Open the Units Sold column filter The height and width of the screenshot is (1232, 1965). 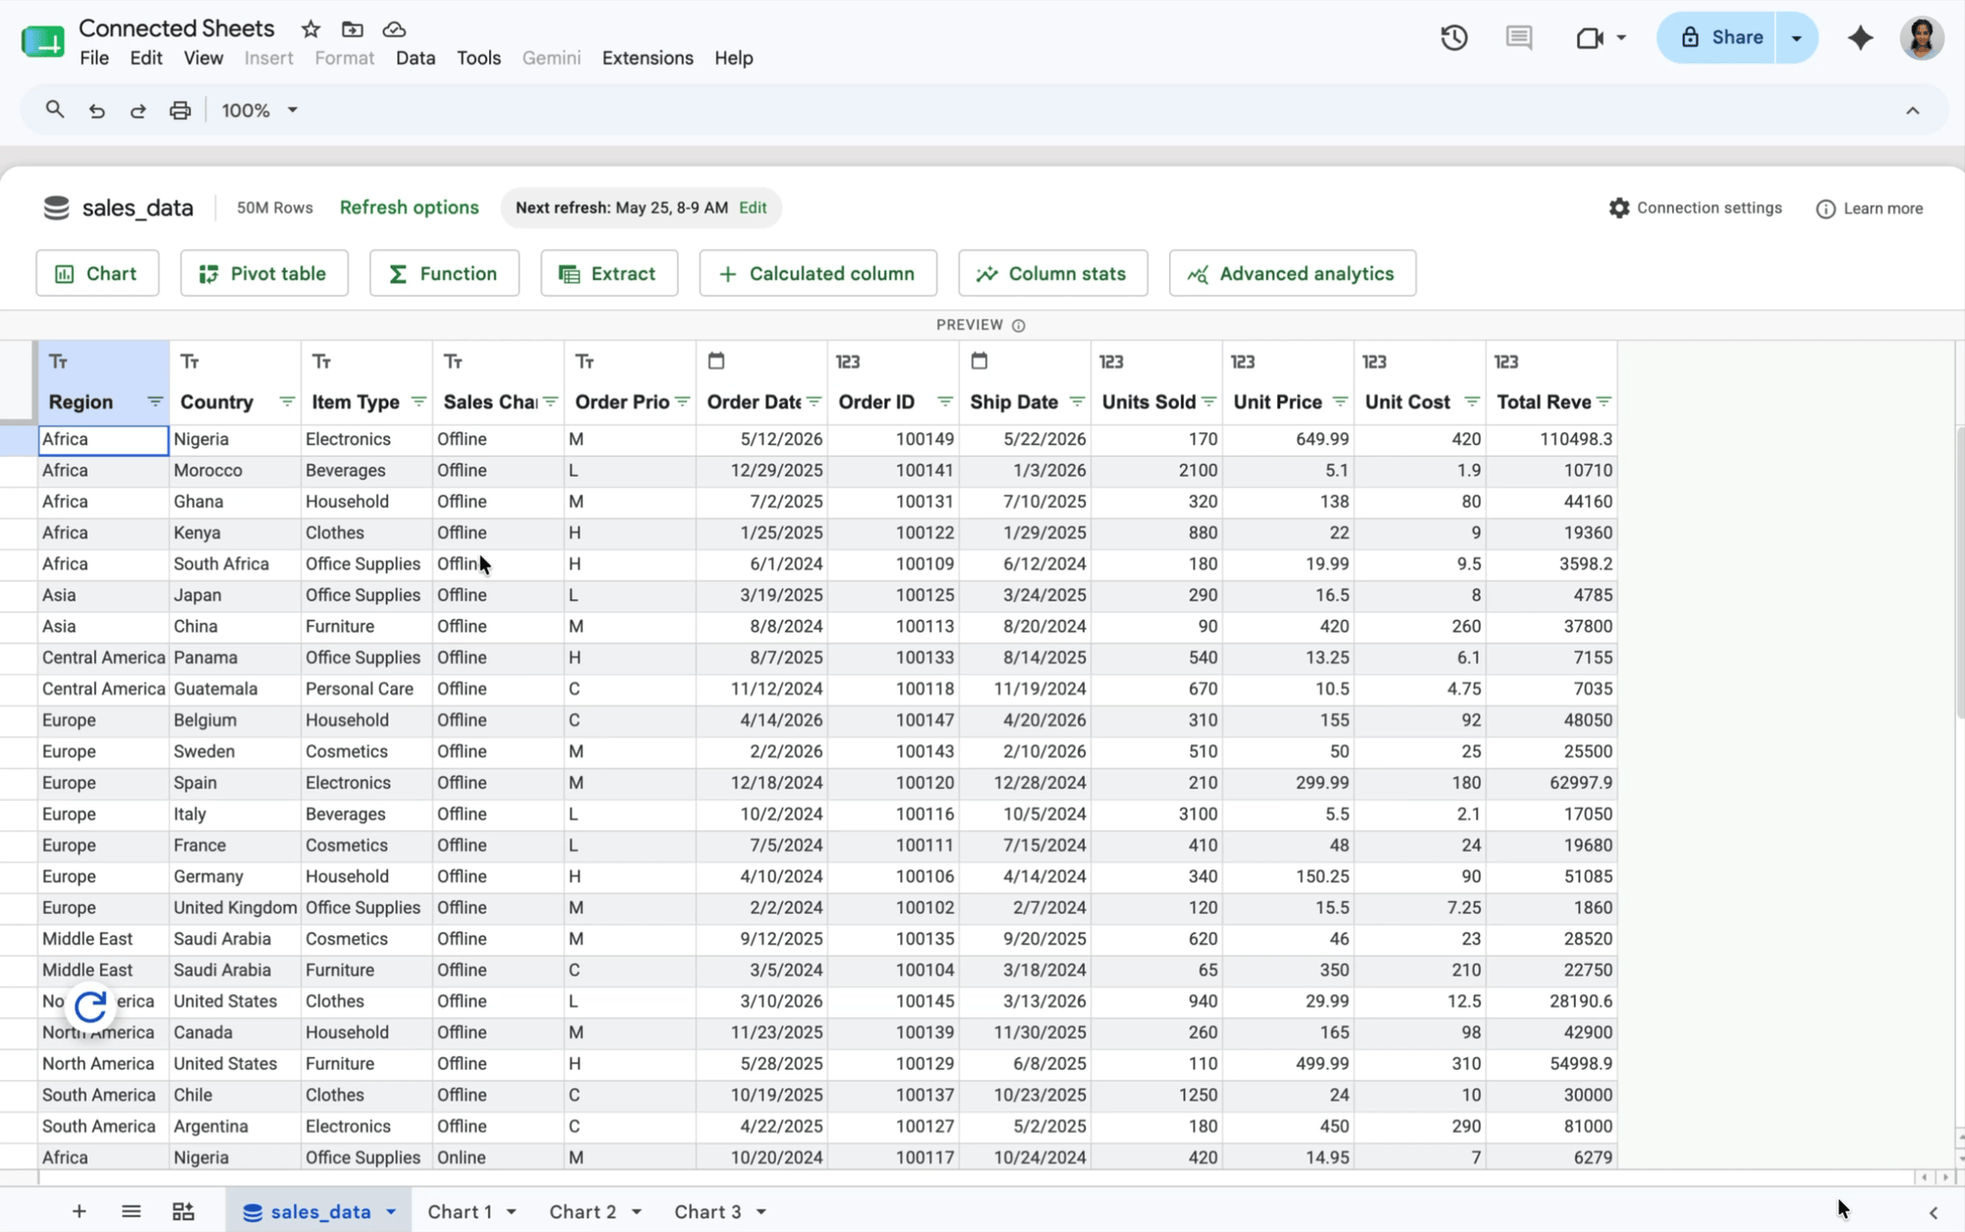(x=1208, y=402)
